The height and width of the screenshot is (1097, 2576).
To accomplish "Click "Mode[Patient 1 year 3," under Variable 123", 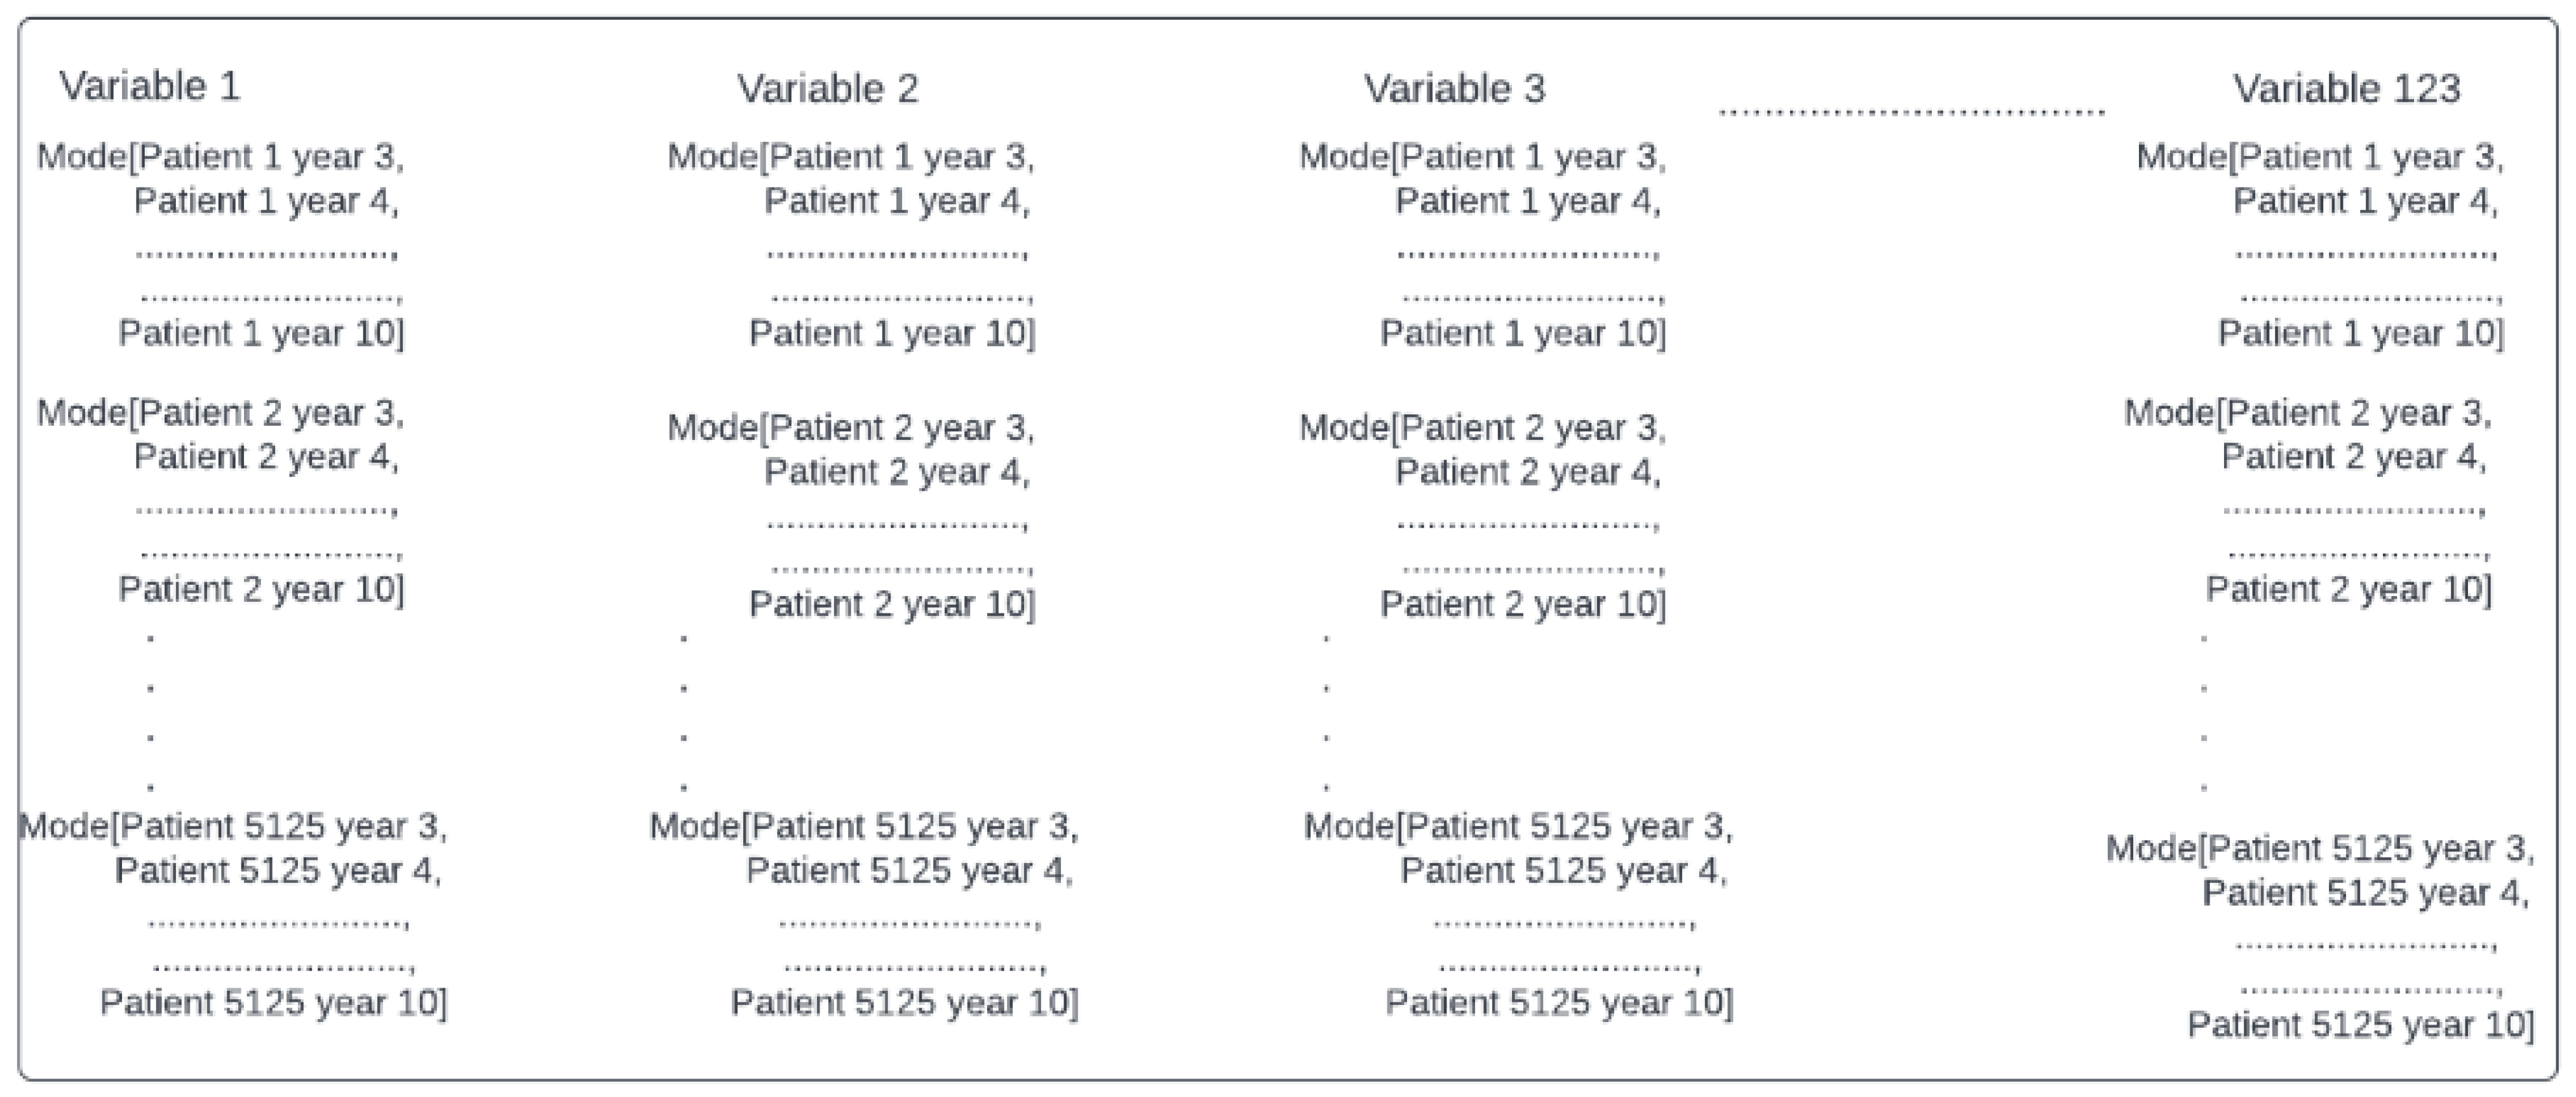I will pyautogui.click(x=2320, y=157).
